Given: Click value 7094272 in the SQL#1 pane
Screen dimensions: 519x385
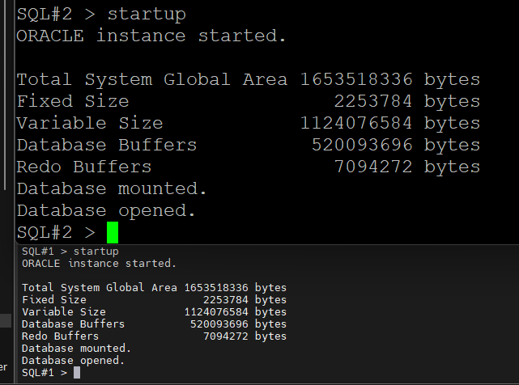Looking at the screenshot, I should tap(226, 336).
